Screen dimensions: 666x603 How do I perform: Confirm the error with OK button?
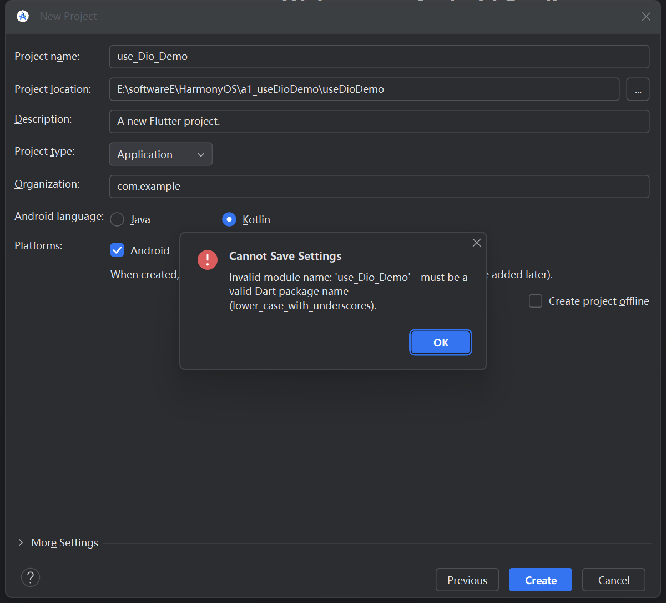pyautogui.click(x=441, y=343)
